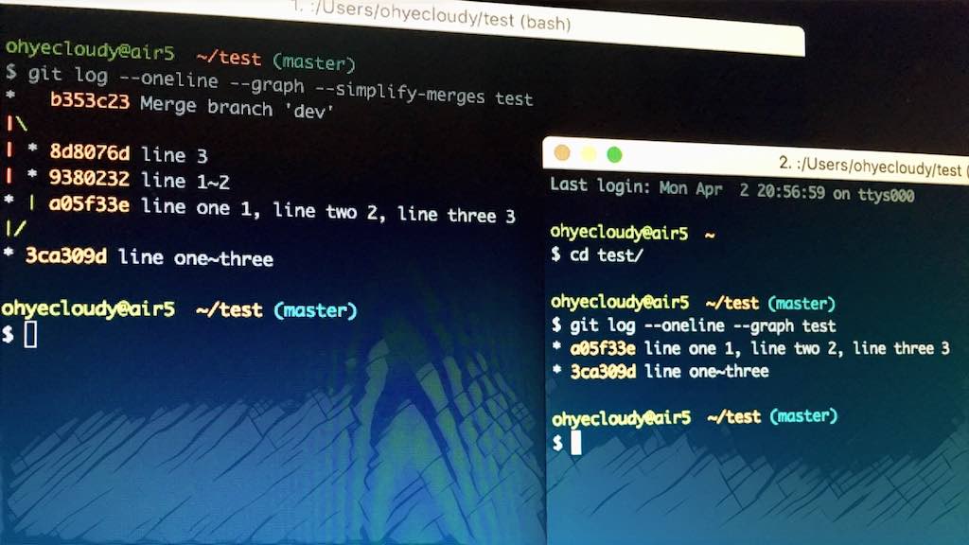This screenshot has height=545, width=969.
Task: Click the red close button on terminal 2
Action: point(562,152)
